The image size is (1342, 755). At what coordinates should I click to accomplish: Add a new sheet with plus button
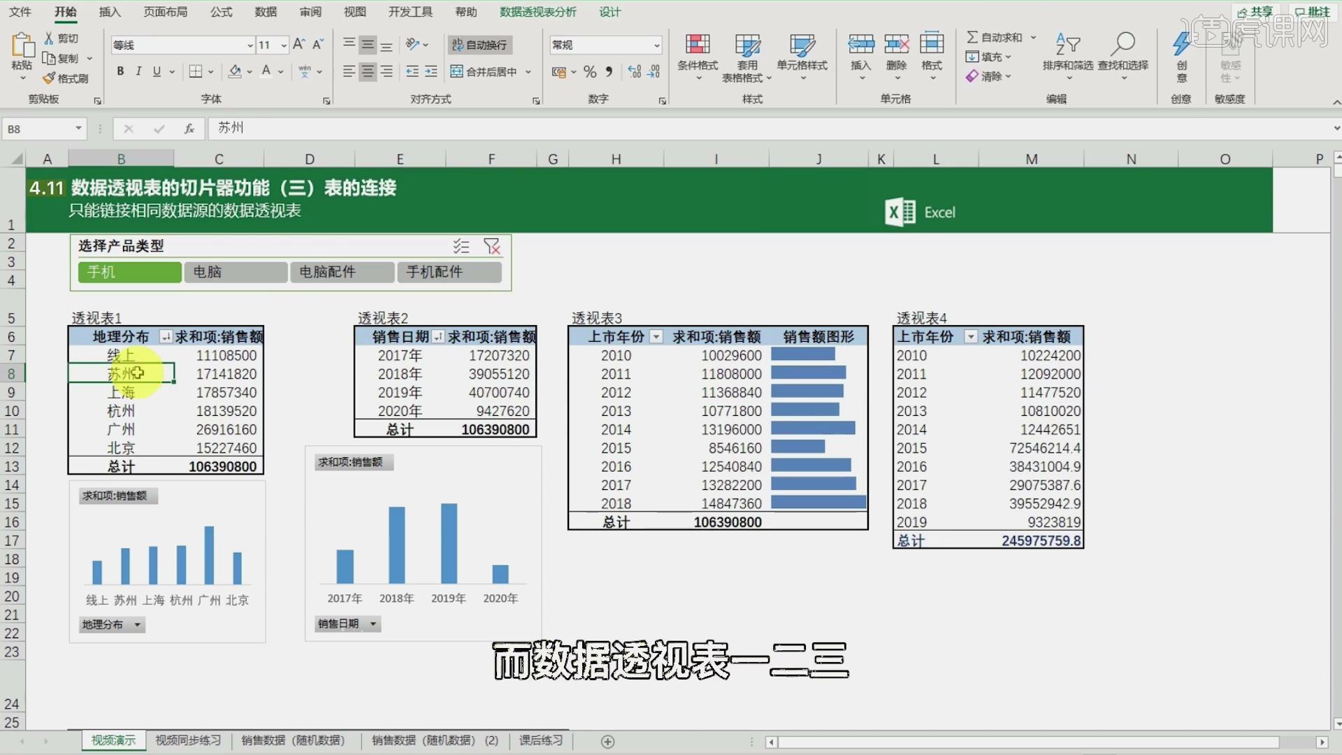(607, 742)
